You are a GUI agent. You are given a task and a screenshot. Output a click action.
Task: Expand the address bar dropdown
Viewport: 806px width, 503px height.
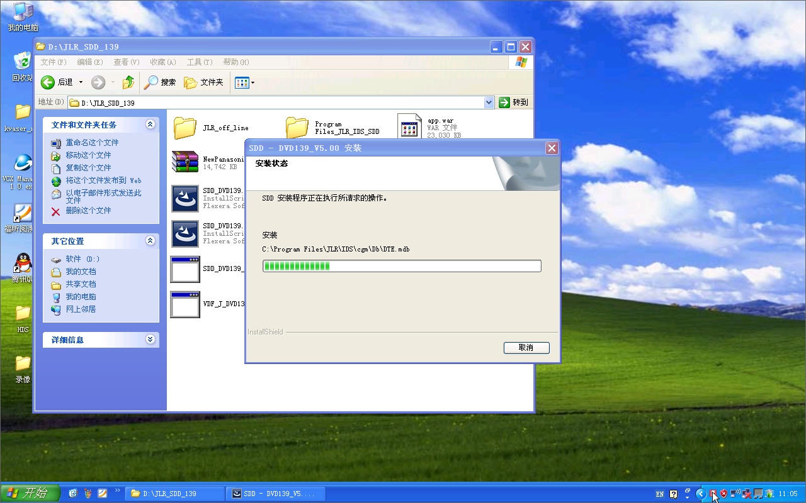point(489,102)
